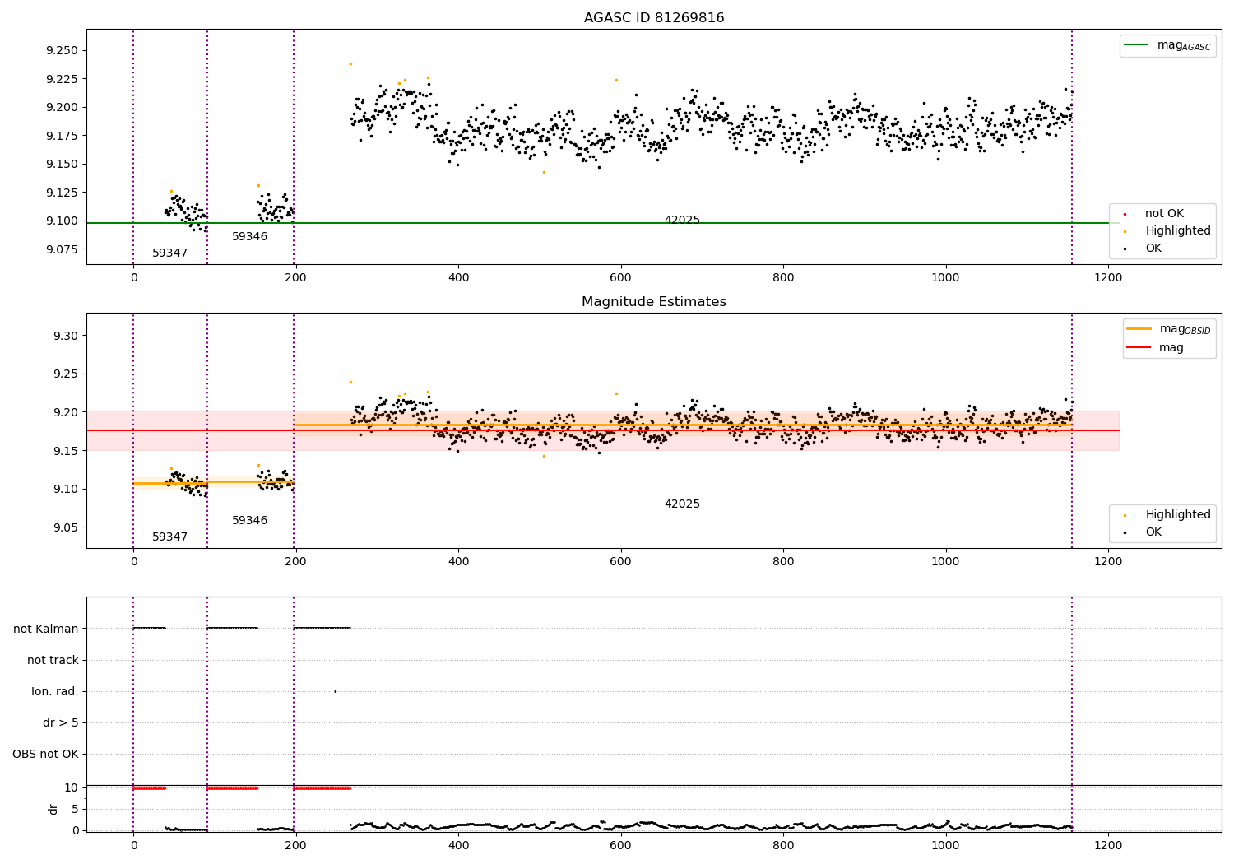Image resolution: width=1234 pixels, height=864 pixels.
Task: Click the 800 x-tick under Magnitude Estimates plot
Action: pyautogui.click(x=783, y=561)
